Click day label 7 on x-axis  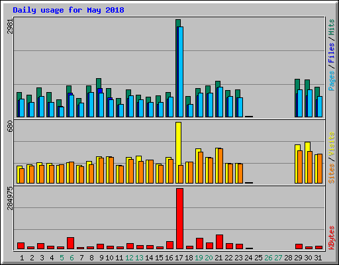(81, 258)
